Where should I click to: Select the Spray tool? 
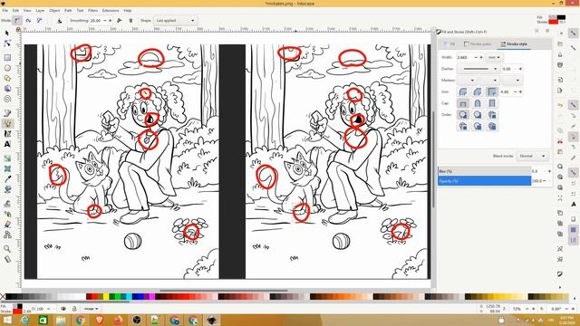[x=7, y=214]
